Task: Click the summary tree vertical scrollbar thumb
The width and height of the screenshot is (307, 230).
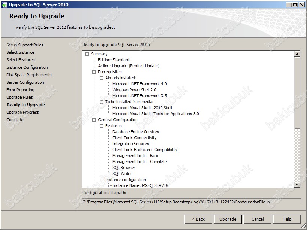Action: click(x=297, y=93)
